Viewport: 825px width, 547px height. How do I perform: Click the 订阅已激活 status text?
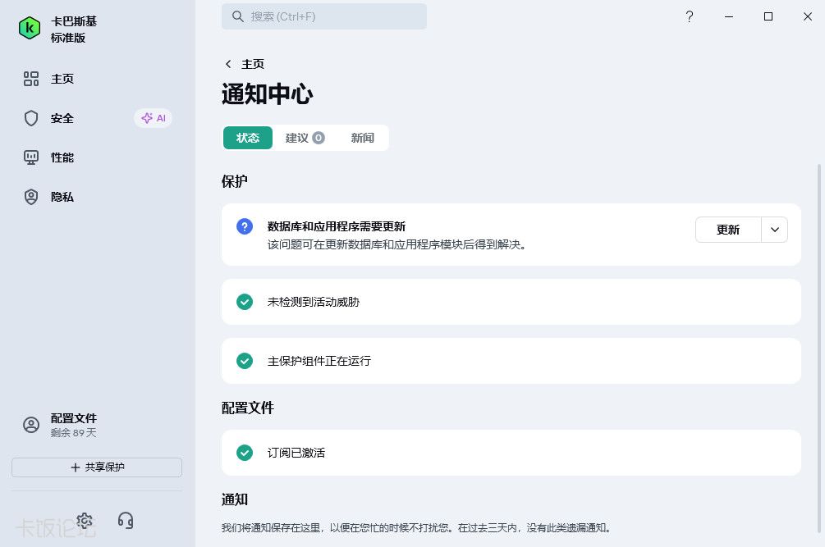pyautogui.click(x=296, y=453)
